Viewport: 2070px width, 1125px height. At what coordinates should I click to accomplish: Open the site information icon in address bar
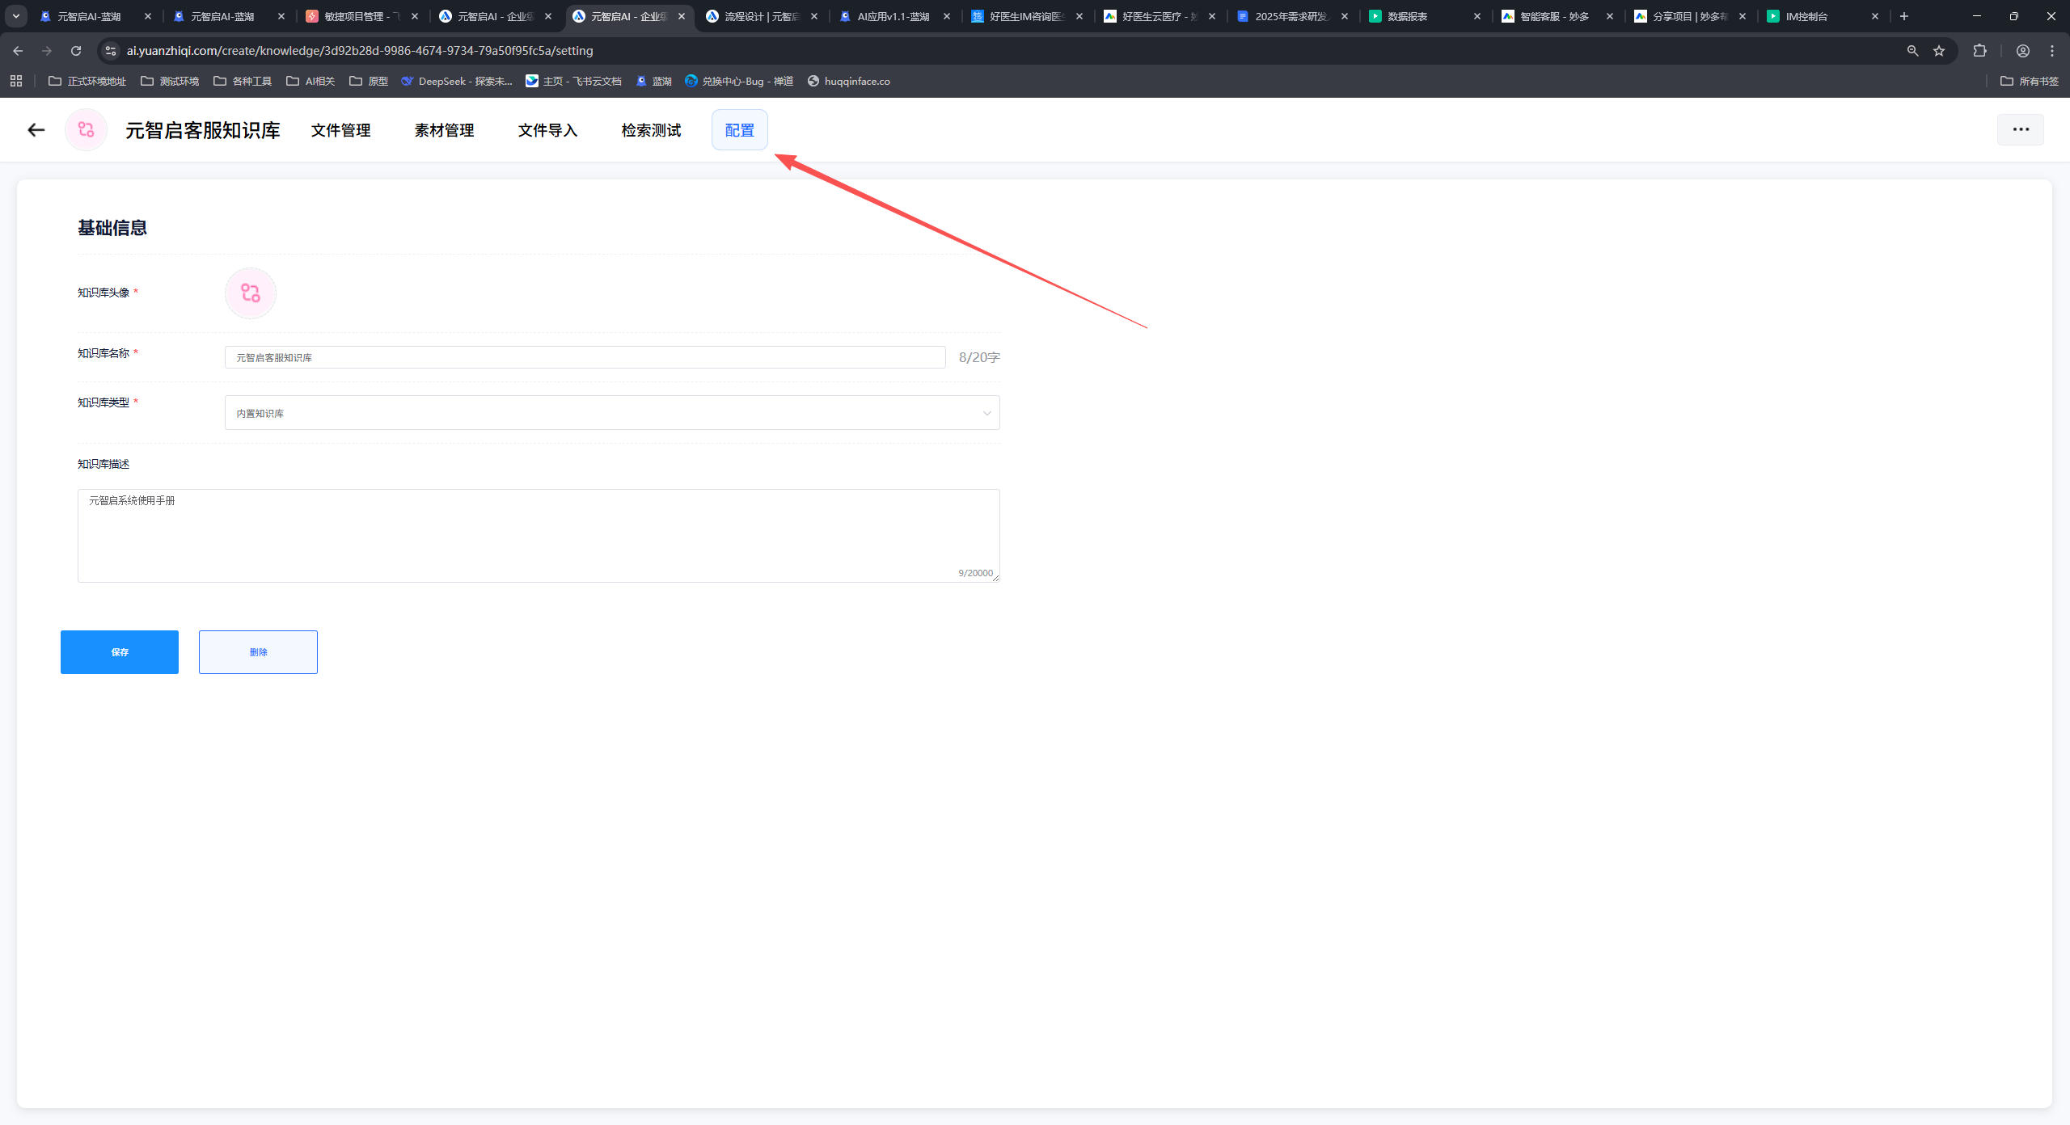[111, 51]
